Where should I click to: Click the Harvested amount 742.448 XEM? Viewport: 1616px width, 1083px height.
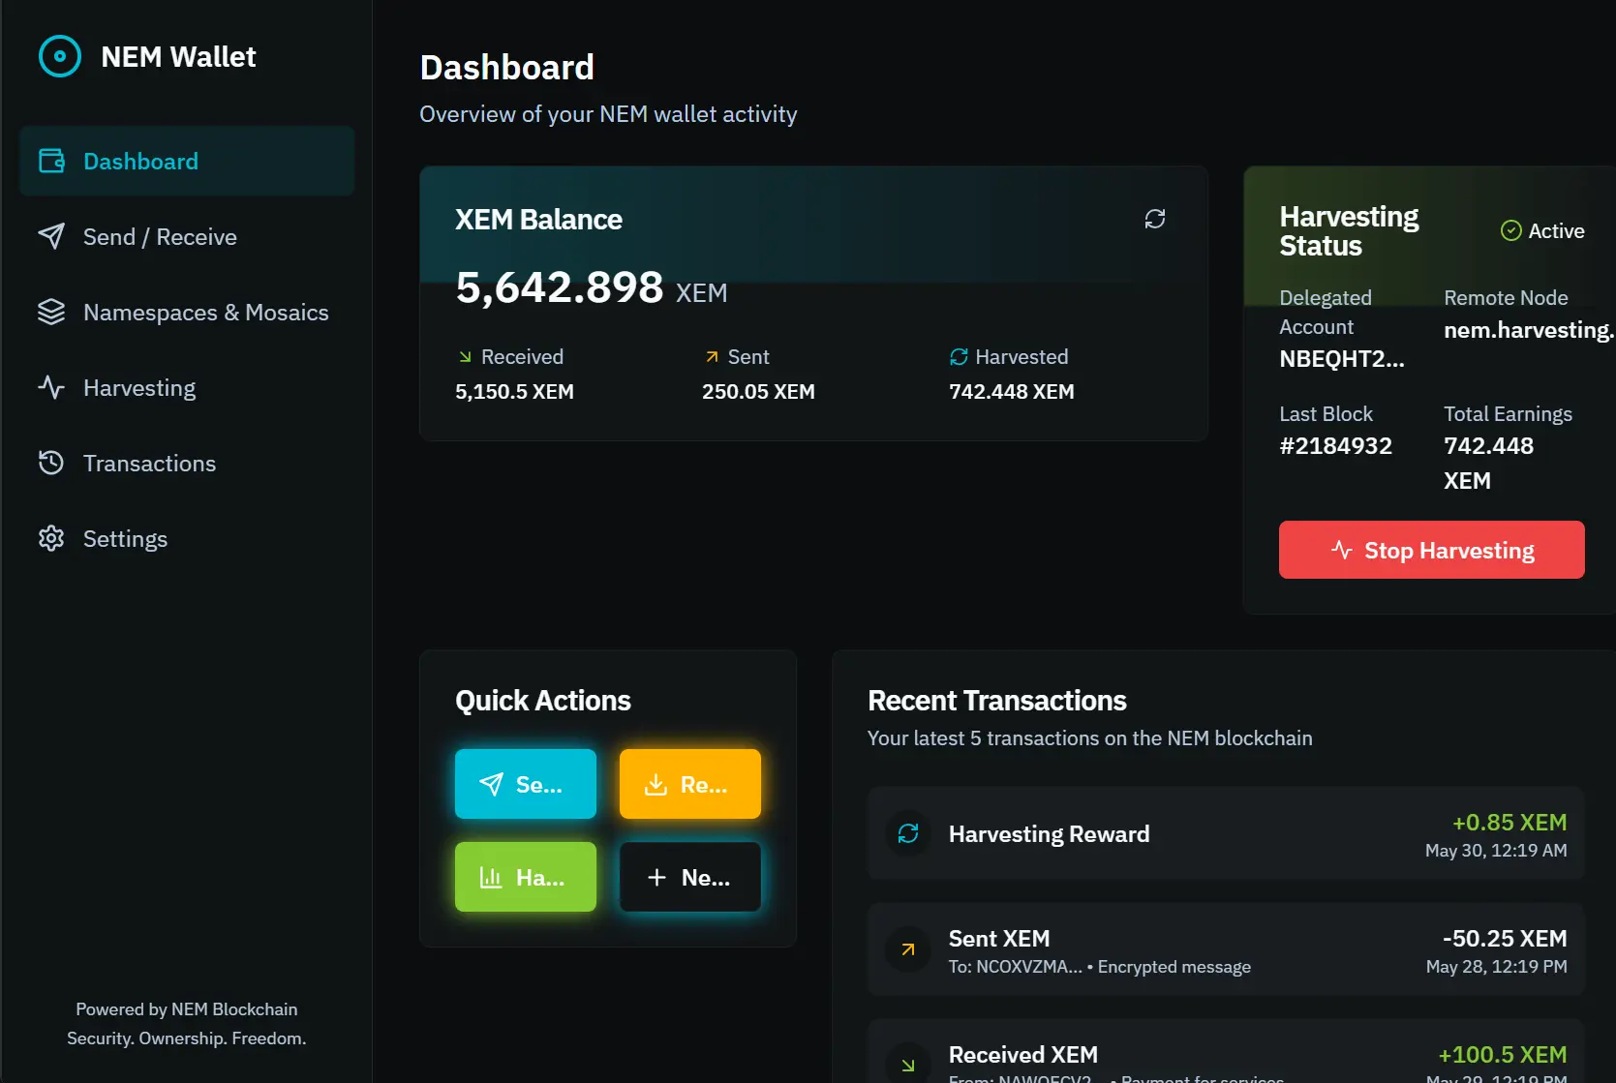coord(1012,392)
